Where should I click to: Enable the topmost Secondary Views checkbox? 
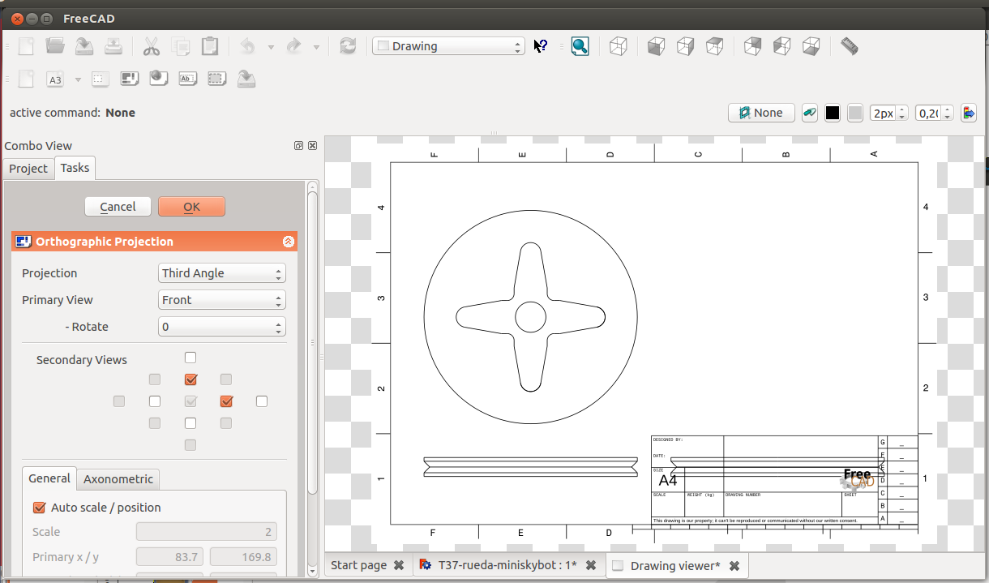click(191, 358)
